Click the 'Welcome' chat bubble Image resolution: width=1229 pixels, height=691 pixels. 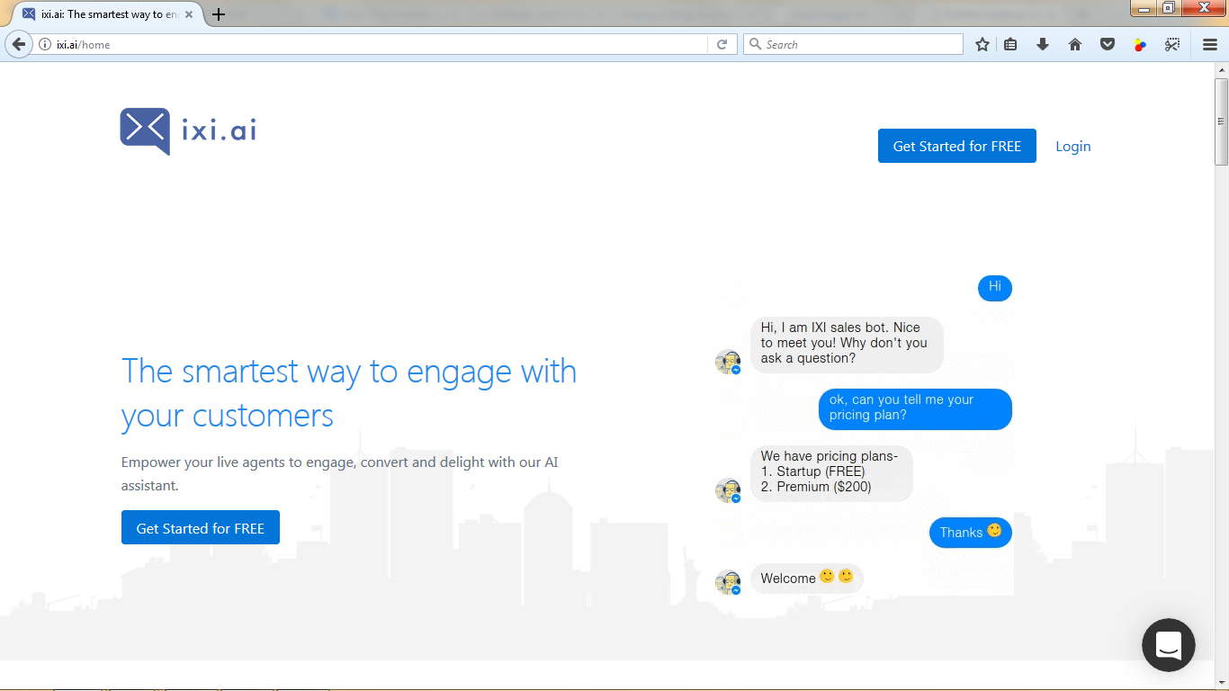click(x=807, y=579)
